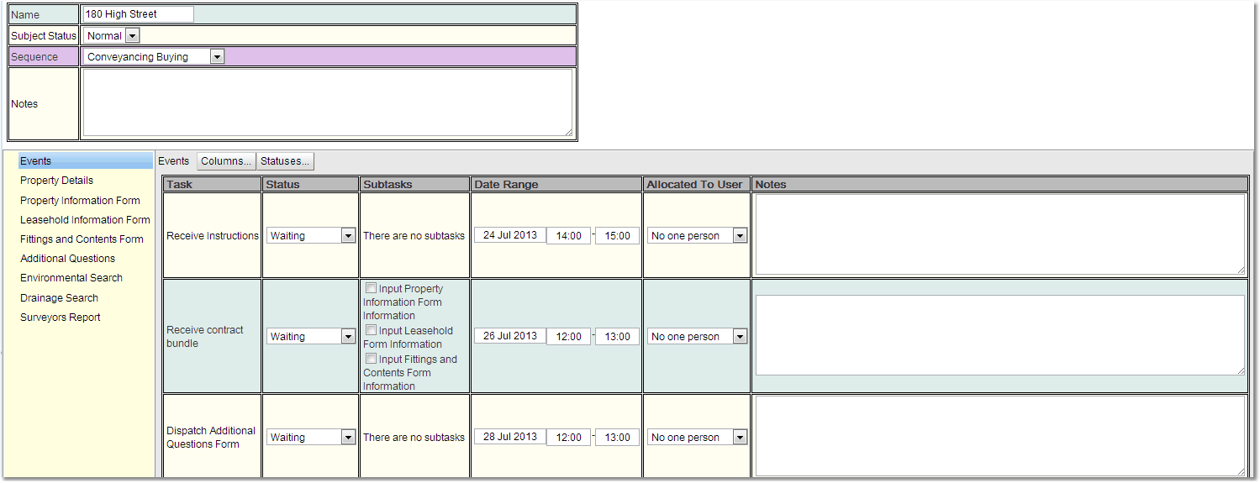Edit the 14:00 start time field
The image size is (1260, 483).
tap(568, 236)
